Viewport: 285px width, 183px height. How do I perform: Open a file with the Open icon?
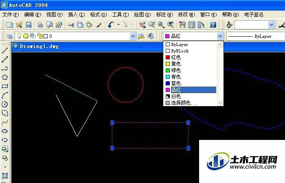tap(19, 25)
